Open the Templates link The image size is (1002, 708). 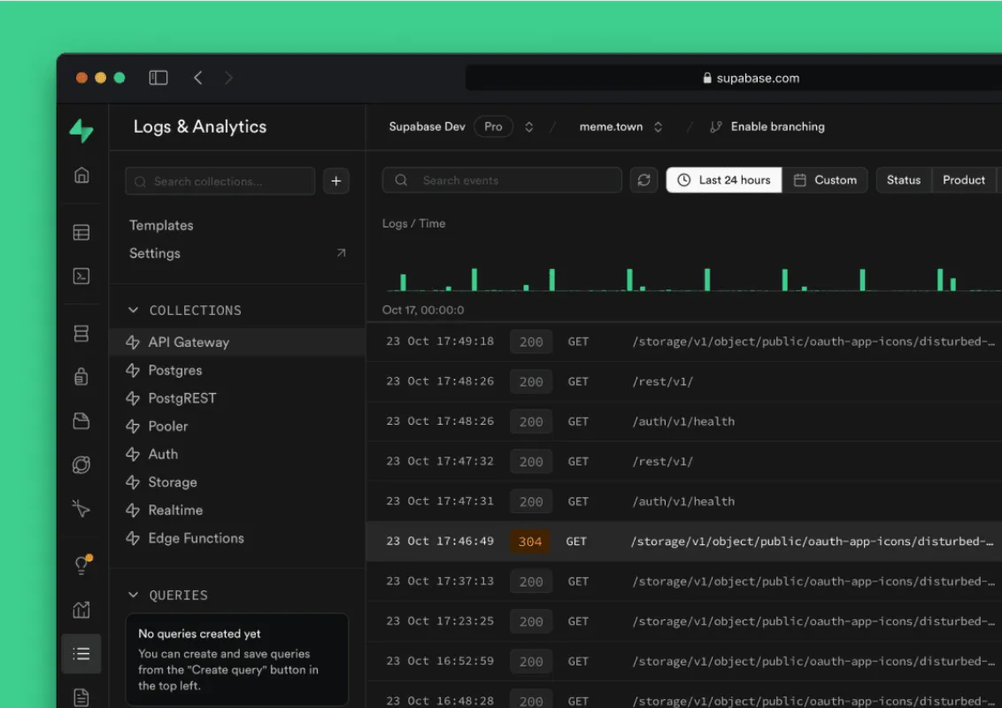point(161,226)
